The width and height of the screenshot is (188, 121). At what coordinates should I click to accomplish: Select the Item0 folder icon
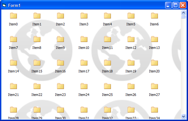pyautogui.click(x=13, y=16)
